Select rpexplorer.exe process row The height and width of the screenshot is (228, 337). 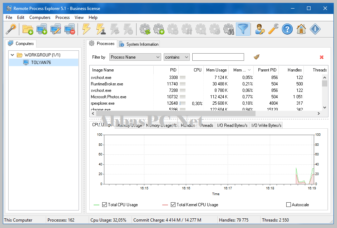[206, 103]
